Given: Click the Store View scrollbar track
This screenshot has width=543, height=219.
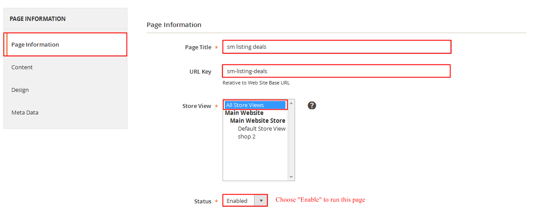Looking at the screenshot, I should [x=291, y=140].
